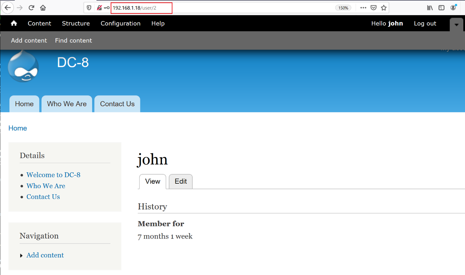Click the Save to Pocket icon
The height and width of the screenshot is (275, 465).
374,8
